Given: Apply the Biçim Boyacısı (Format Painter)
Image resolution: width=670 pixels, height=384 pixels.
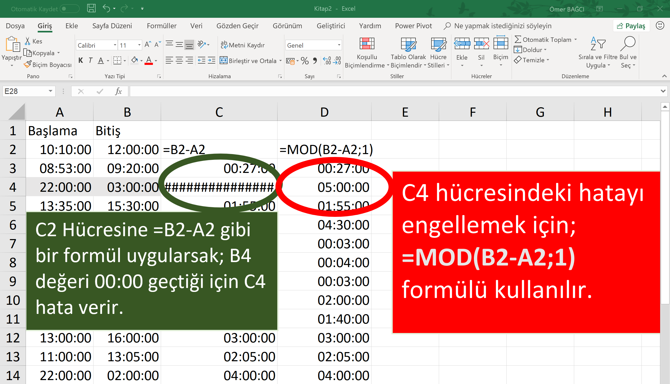Looking at the screenshot, I should (x=47, y=65).
